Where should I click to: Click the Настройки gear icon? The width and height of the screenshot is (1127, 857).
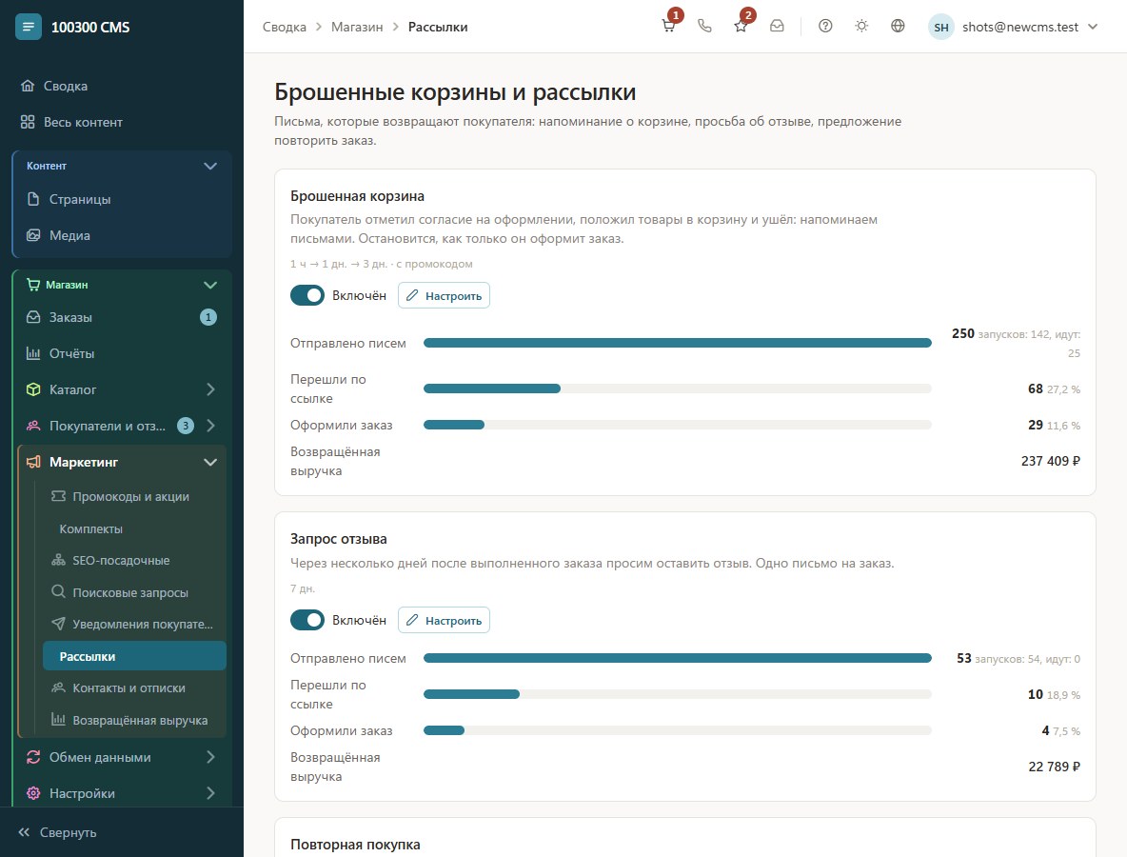pyautogui.click(x=33, y=793)
